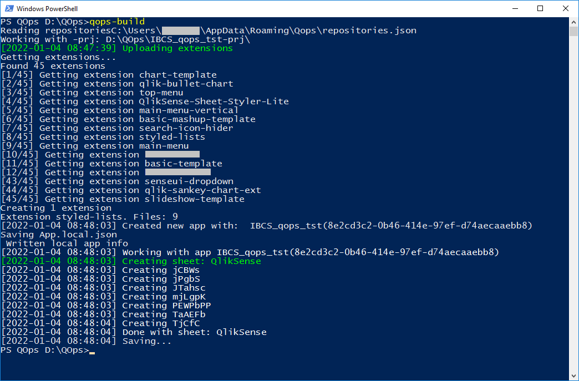Click the 'Creating PEWPbPP' log line

106,305
